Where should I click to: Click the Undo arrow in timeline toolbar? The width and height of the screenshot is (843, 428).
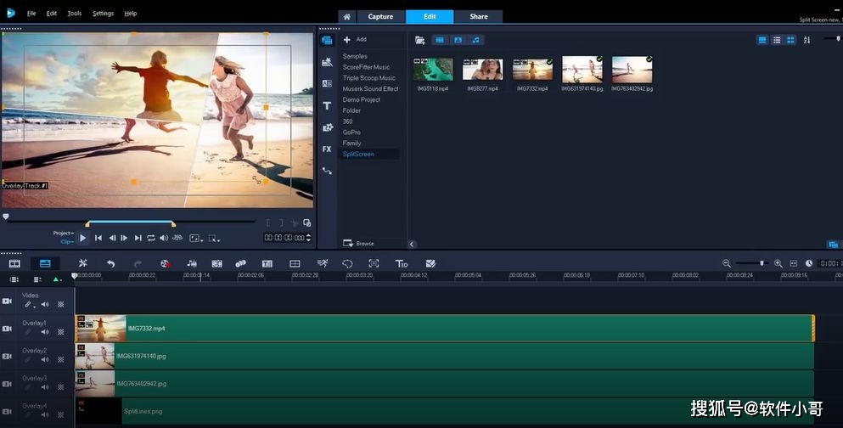pyautogui.click(x=110, y=263)
